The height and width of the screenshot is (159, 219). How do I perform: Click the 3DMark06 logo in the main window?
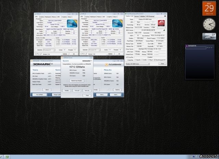(43, 64)
